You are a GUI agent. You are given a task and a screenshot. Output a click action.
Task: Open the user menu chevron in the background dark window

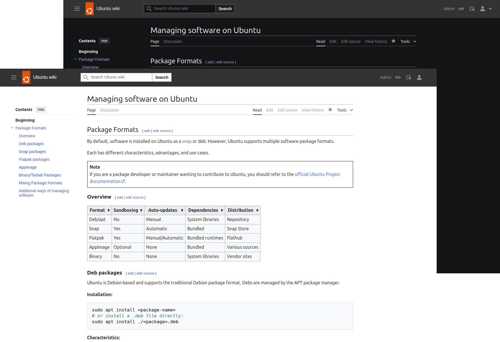pos(490,9)
